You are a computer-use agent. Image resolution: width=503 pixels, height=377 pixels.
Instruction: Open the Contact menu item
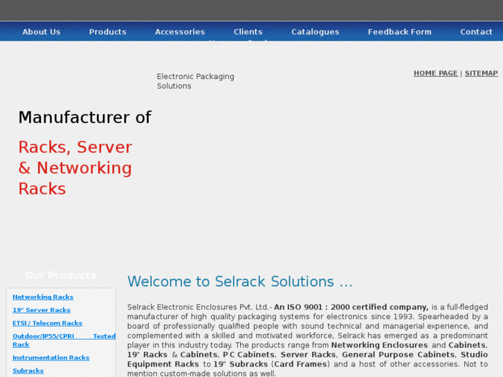(x=477, y=32)
